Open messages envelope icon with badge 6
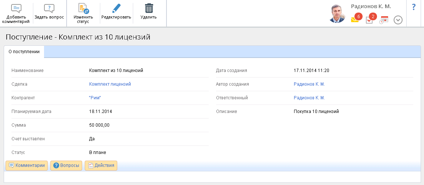The height and width of the screenshot is (185, 424). (355, 20)
